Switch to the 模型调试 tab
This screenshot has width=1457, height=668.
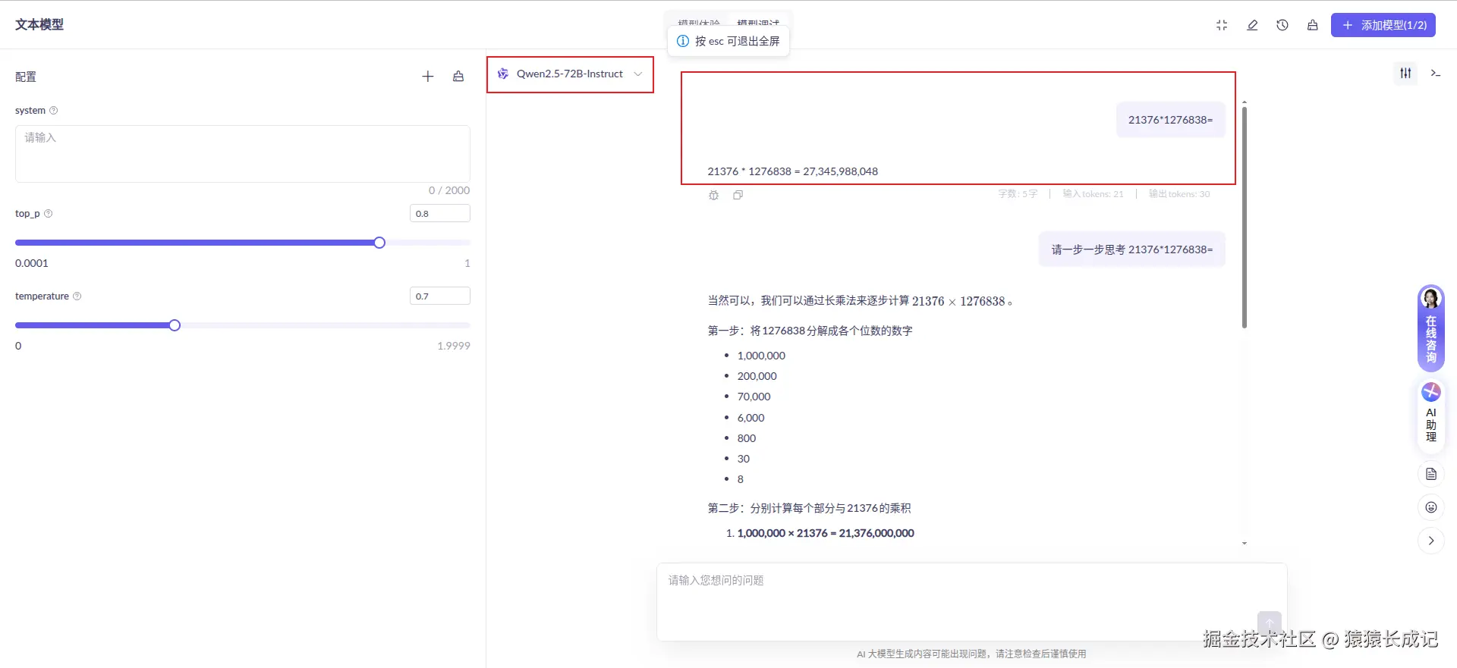[758, 23]
